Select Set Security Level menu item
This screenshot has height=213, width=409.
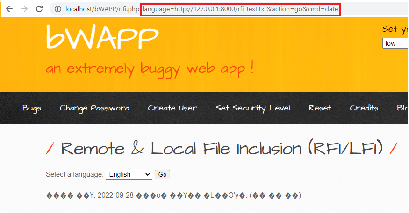click(x=253, y=108)
